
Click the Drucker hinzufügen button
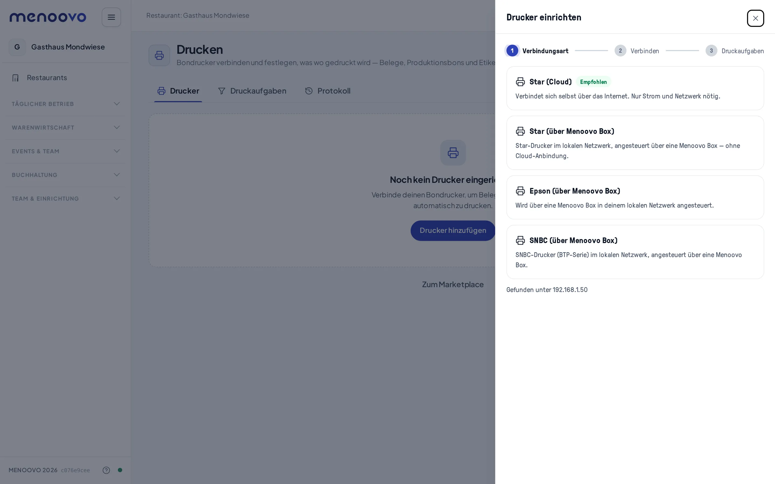[x=453, y=230]
